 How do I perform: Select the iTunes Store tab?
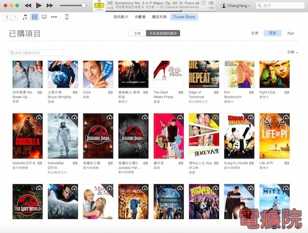coord(184,17)
